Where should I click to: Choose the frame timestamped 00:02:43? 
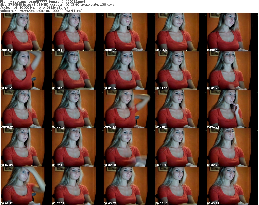233,147
